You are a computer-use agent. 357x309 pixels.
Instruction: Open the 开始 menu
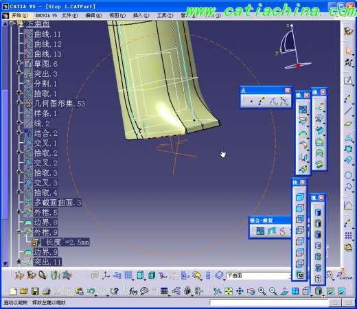tap(20, 15)
